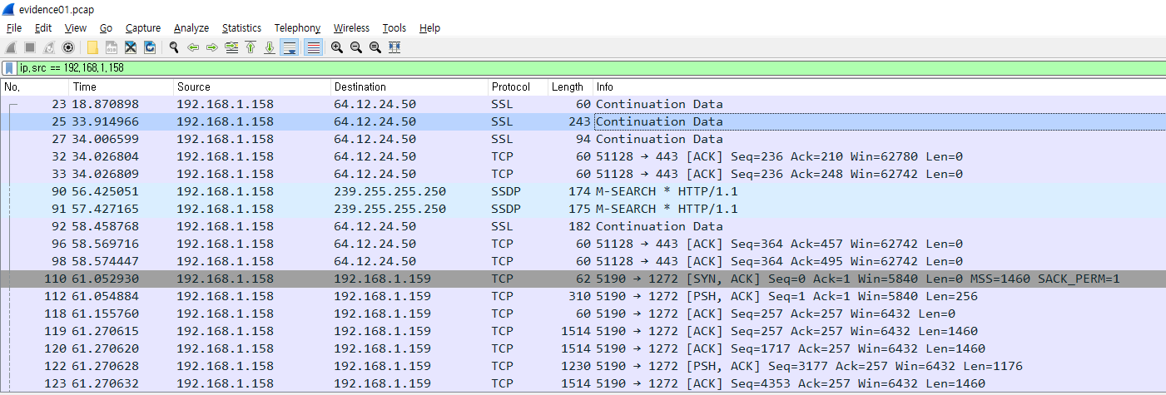
Task: Select packet 27 at time 34.006599
Action: (583, 139)
